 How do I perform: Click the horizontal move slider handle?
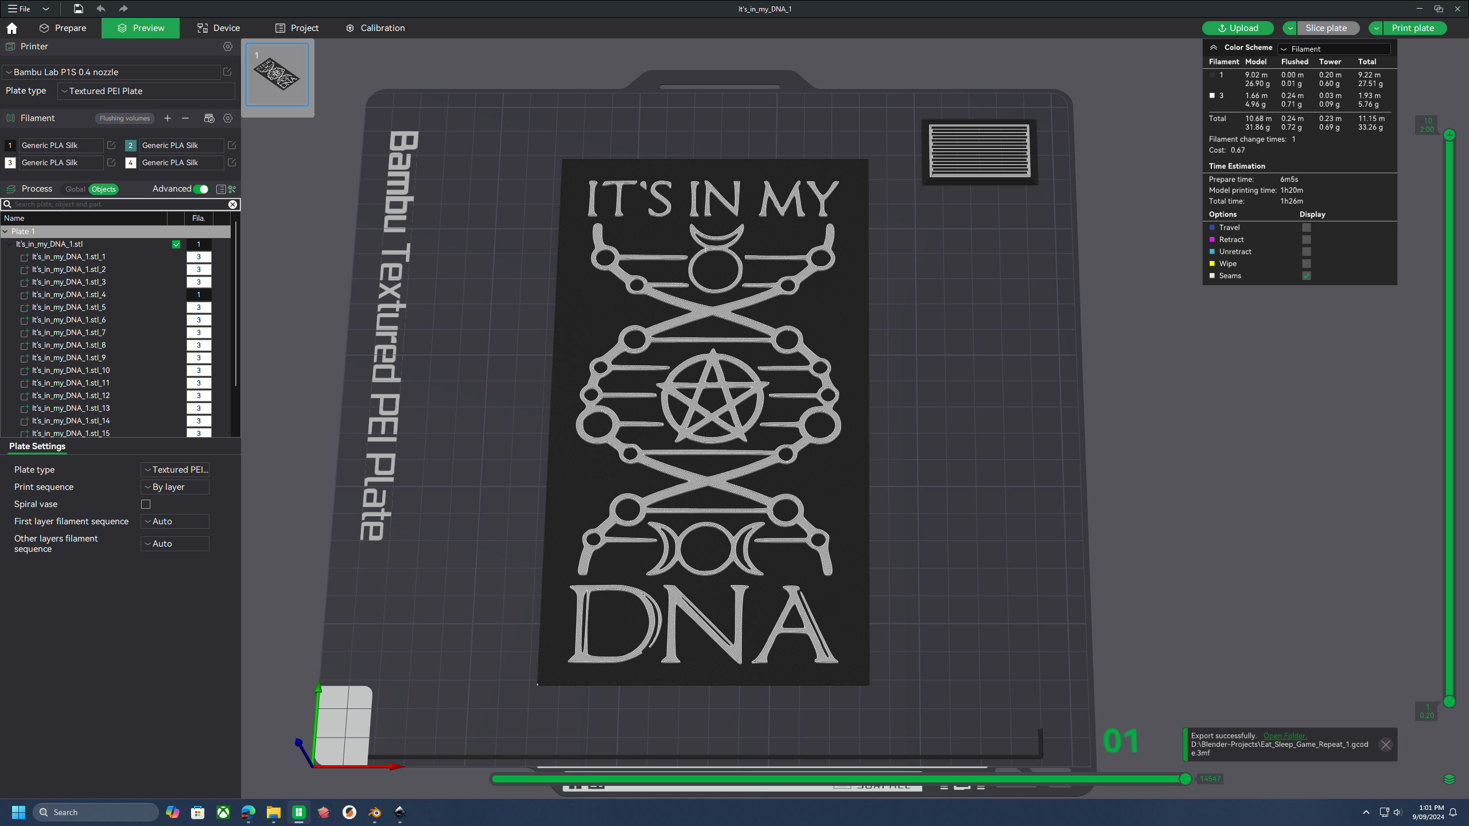[x=1186, y=779]
